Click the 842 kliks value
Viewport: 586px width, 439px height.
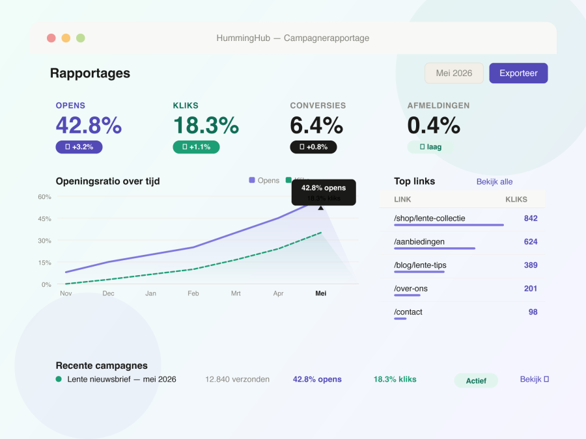click(x=531, y=219)
